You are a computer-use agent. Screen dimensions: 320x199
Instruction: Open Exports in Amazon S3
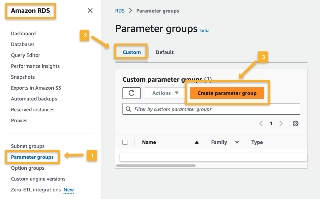(36, 88)
